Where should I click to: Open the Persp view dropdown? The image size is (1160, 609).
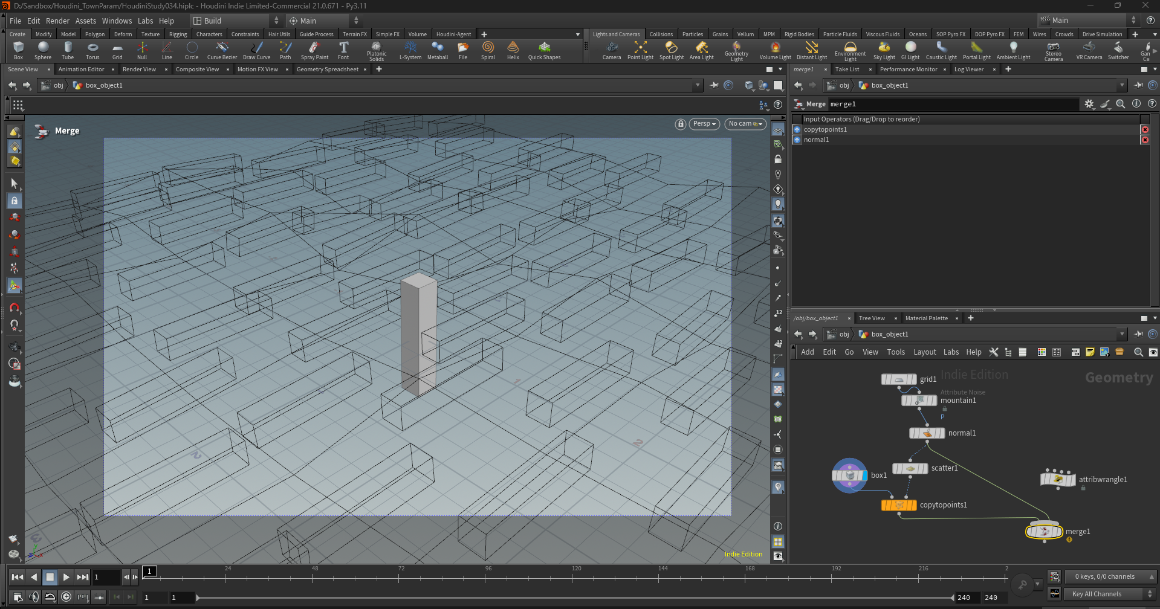(704, 124)
